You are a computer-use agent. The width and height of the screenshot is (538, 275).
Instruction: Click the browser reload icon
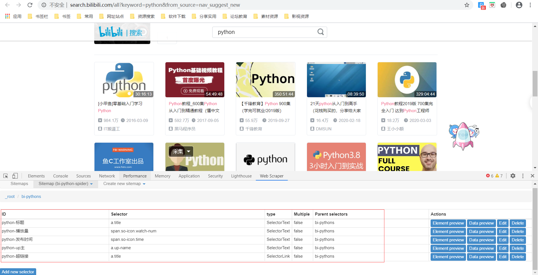(30, 5)
